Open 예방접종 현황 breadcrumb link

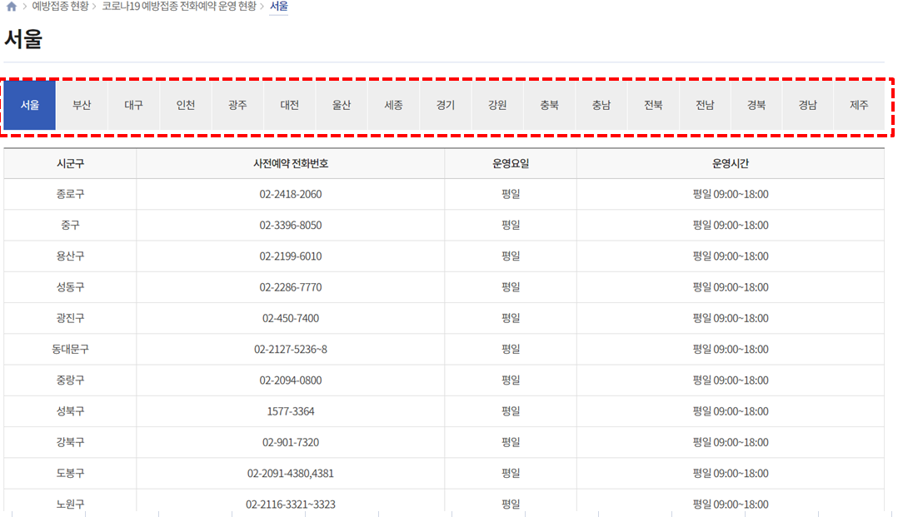(60, 7)
